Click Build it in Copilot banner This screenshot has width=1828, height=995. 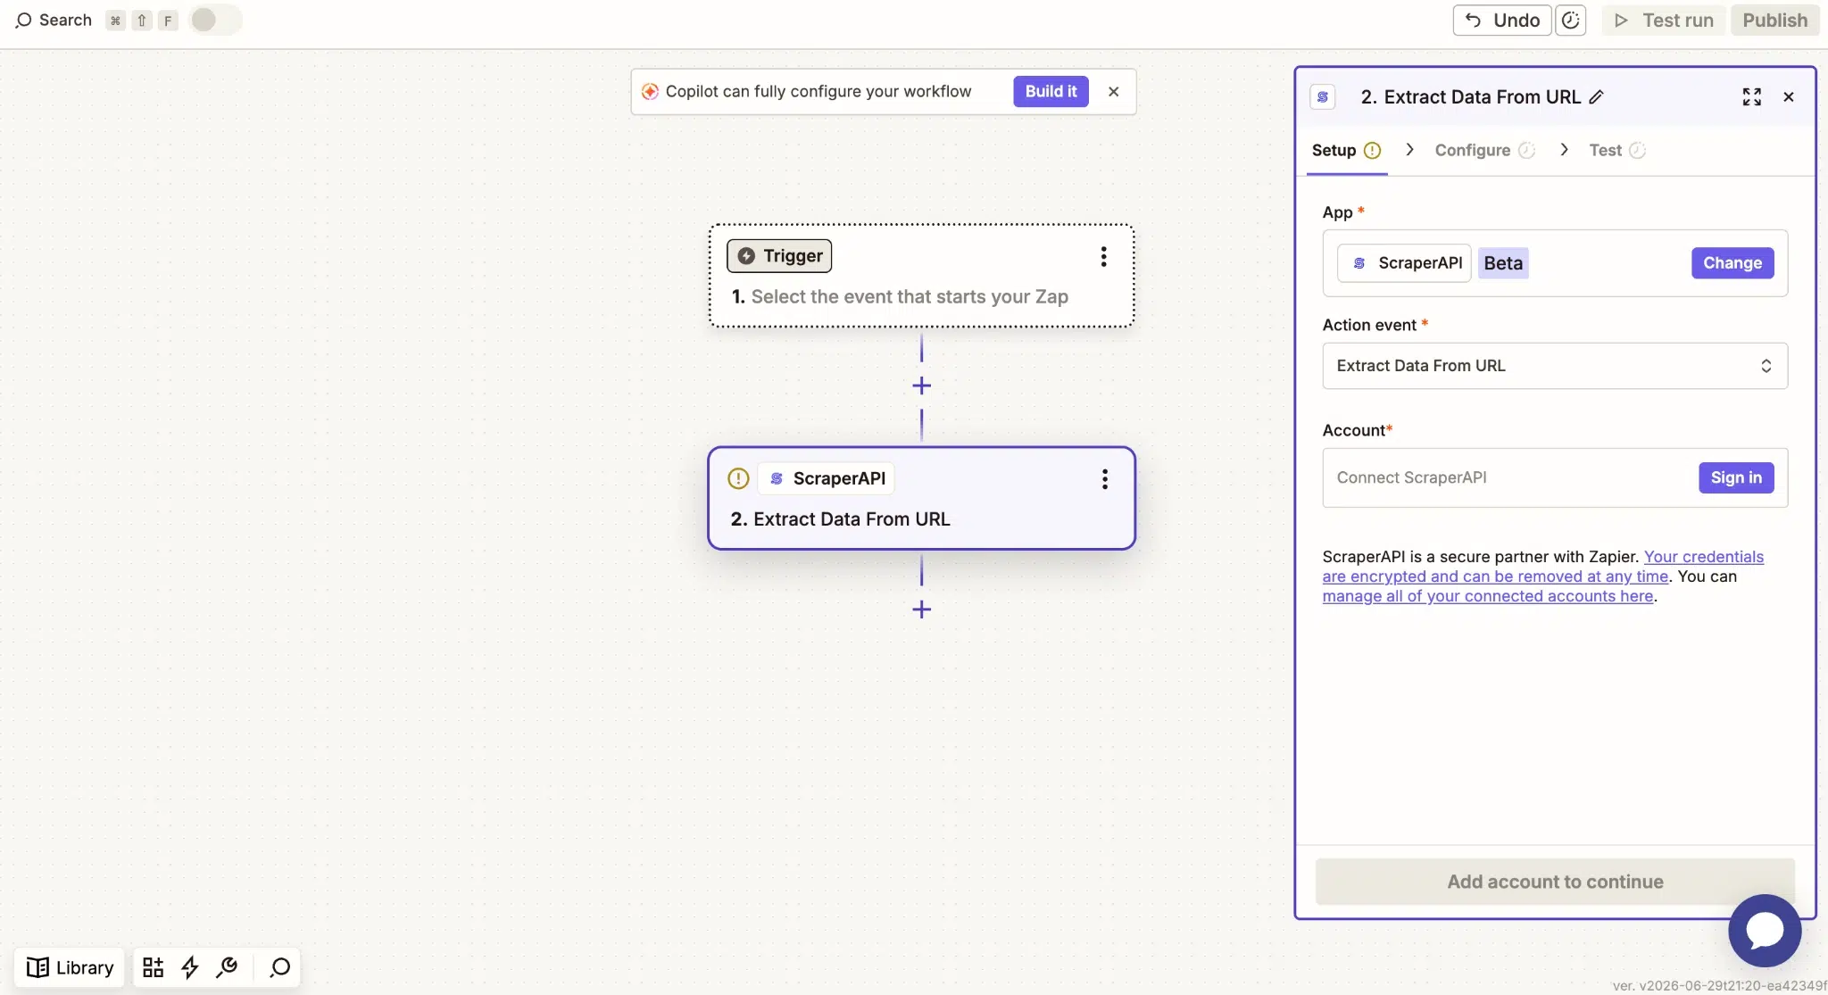tap(1051, 91)
